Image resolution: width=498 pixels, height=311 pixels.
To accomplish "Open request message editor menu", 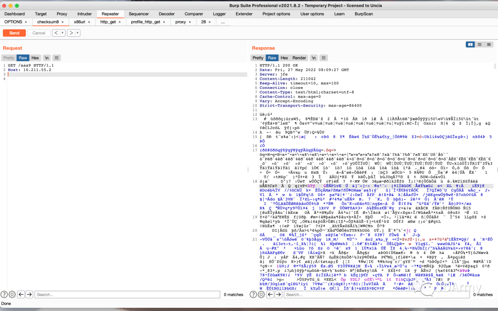I will 57,58.
